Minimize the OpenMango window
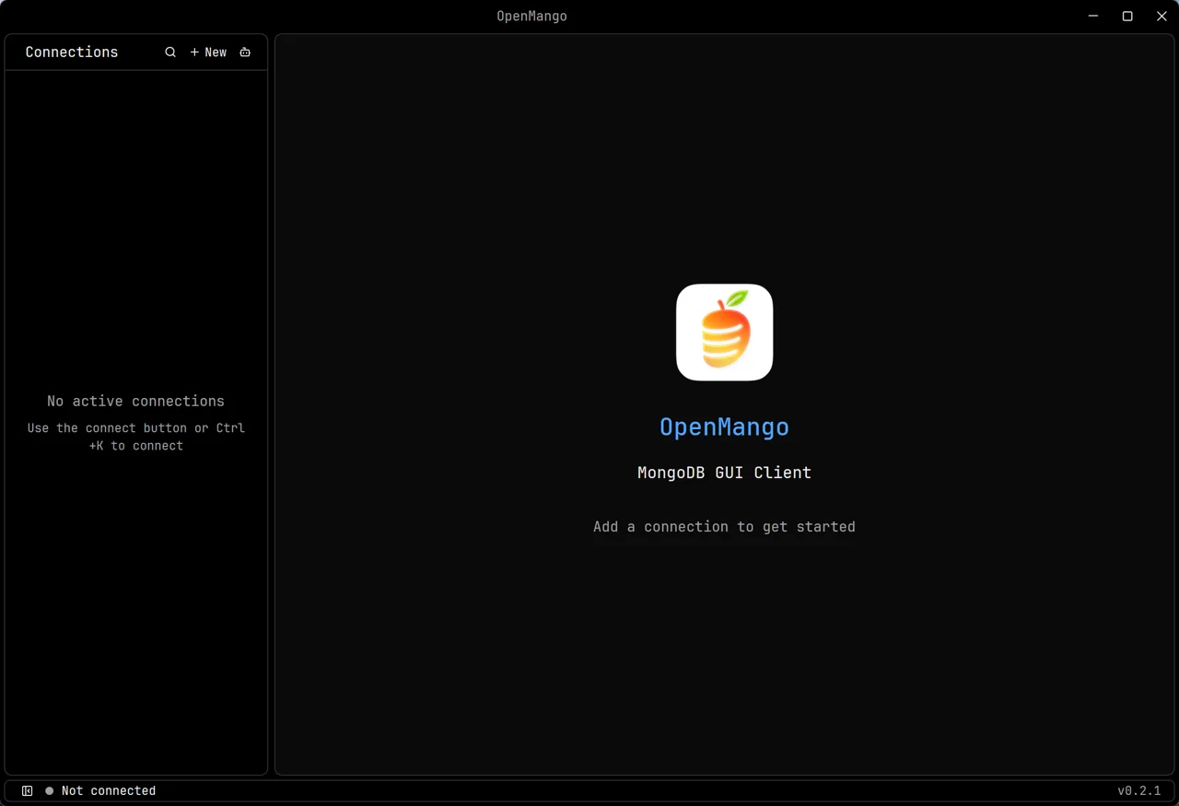This screenshot has width=1179, height=806. (1093, 17)
